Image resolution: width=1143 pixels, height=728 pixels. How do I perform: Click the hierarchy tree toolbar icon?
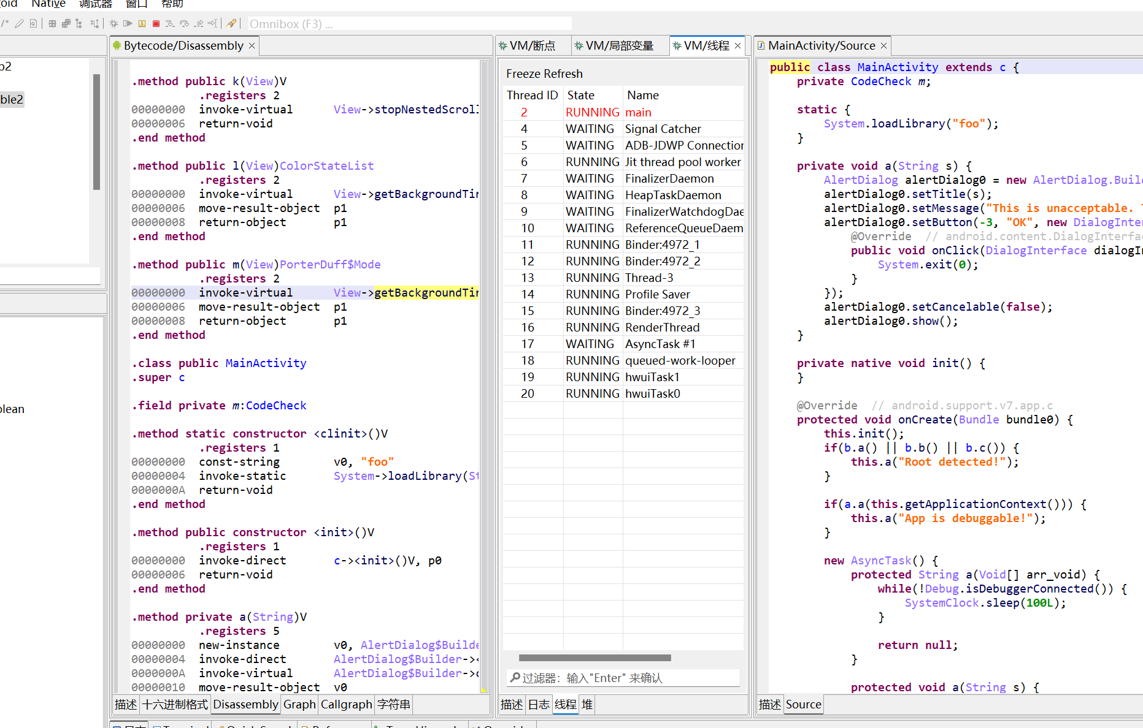pos(79,24)
